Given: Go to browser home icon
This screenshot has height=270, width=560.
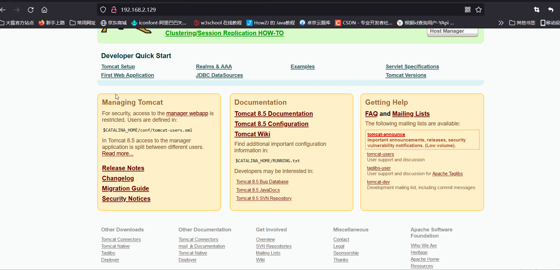Looking at the screenshot, I should click(x=44, y=10).
